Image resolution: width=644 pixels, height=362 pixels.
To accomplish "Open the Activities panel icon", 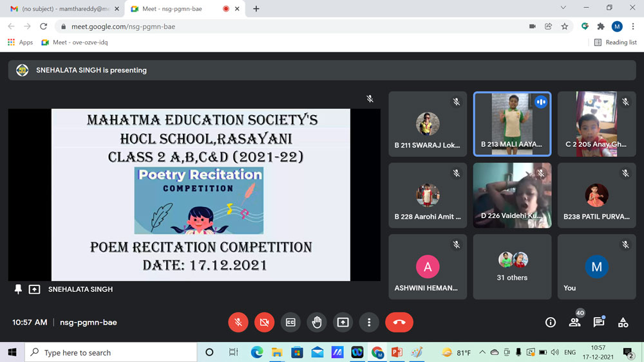I will (623, 323).
